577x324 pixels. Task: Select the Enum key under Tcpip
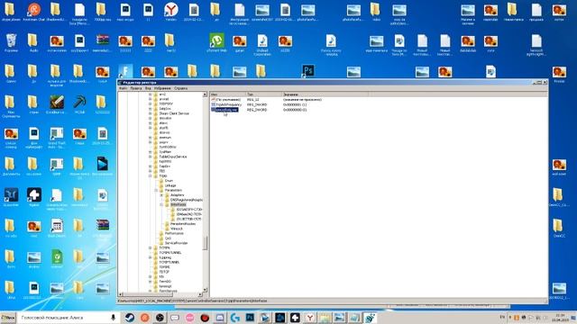(169, 181)
